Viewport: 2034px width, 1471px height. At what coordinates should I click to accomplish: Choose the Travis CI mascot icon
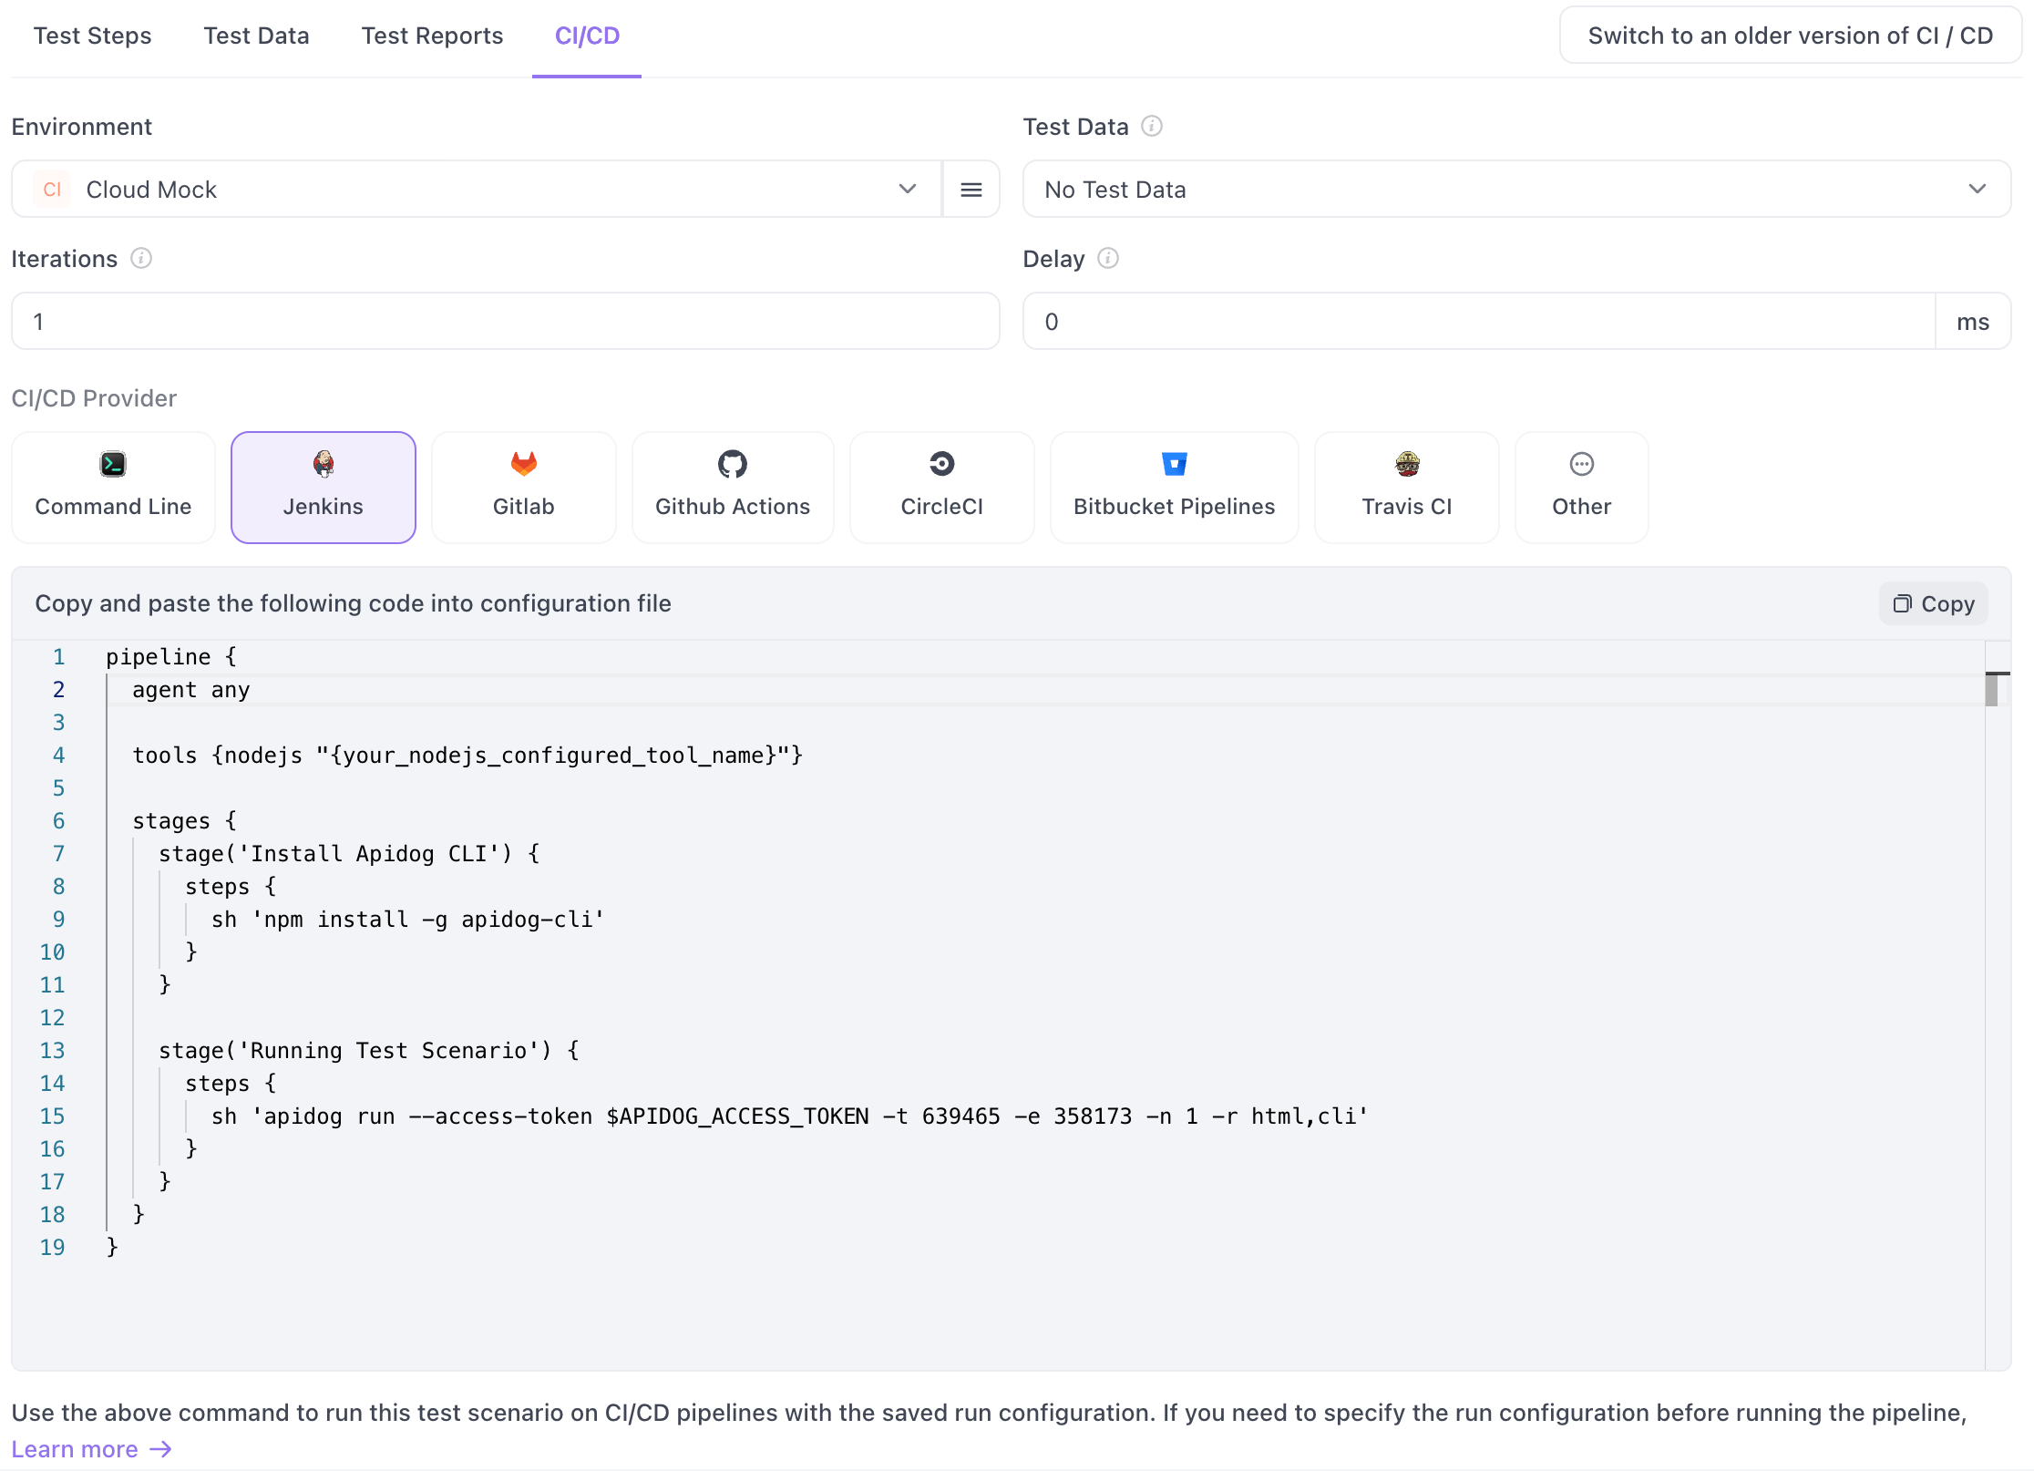(1406, 464)
